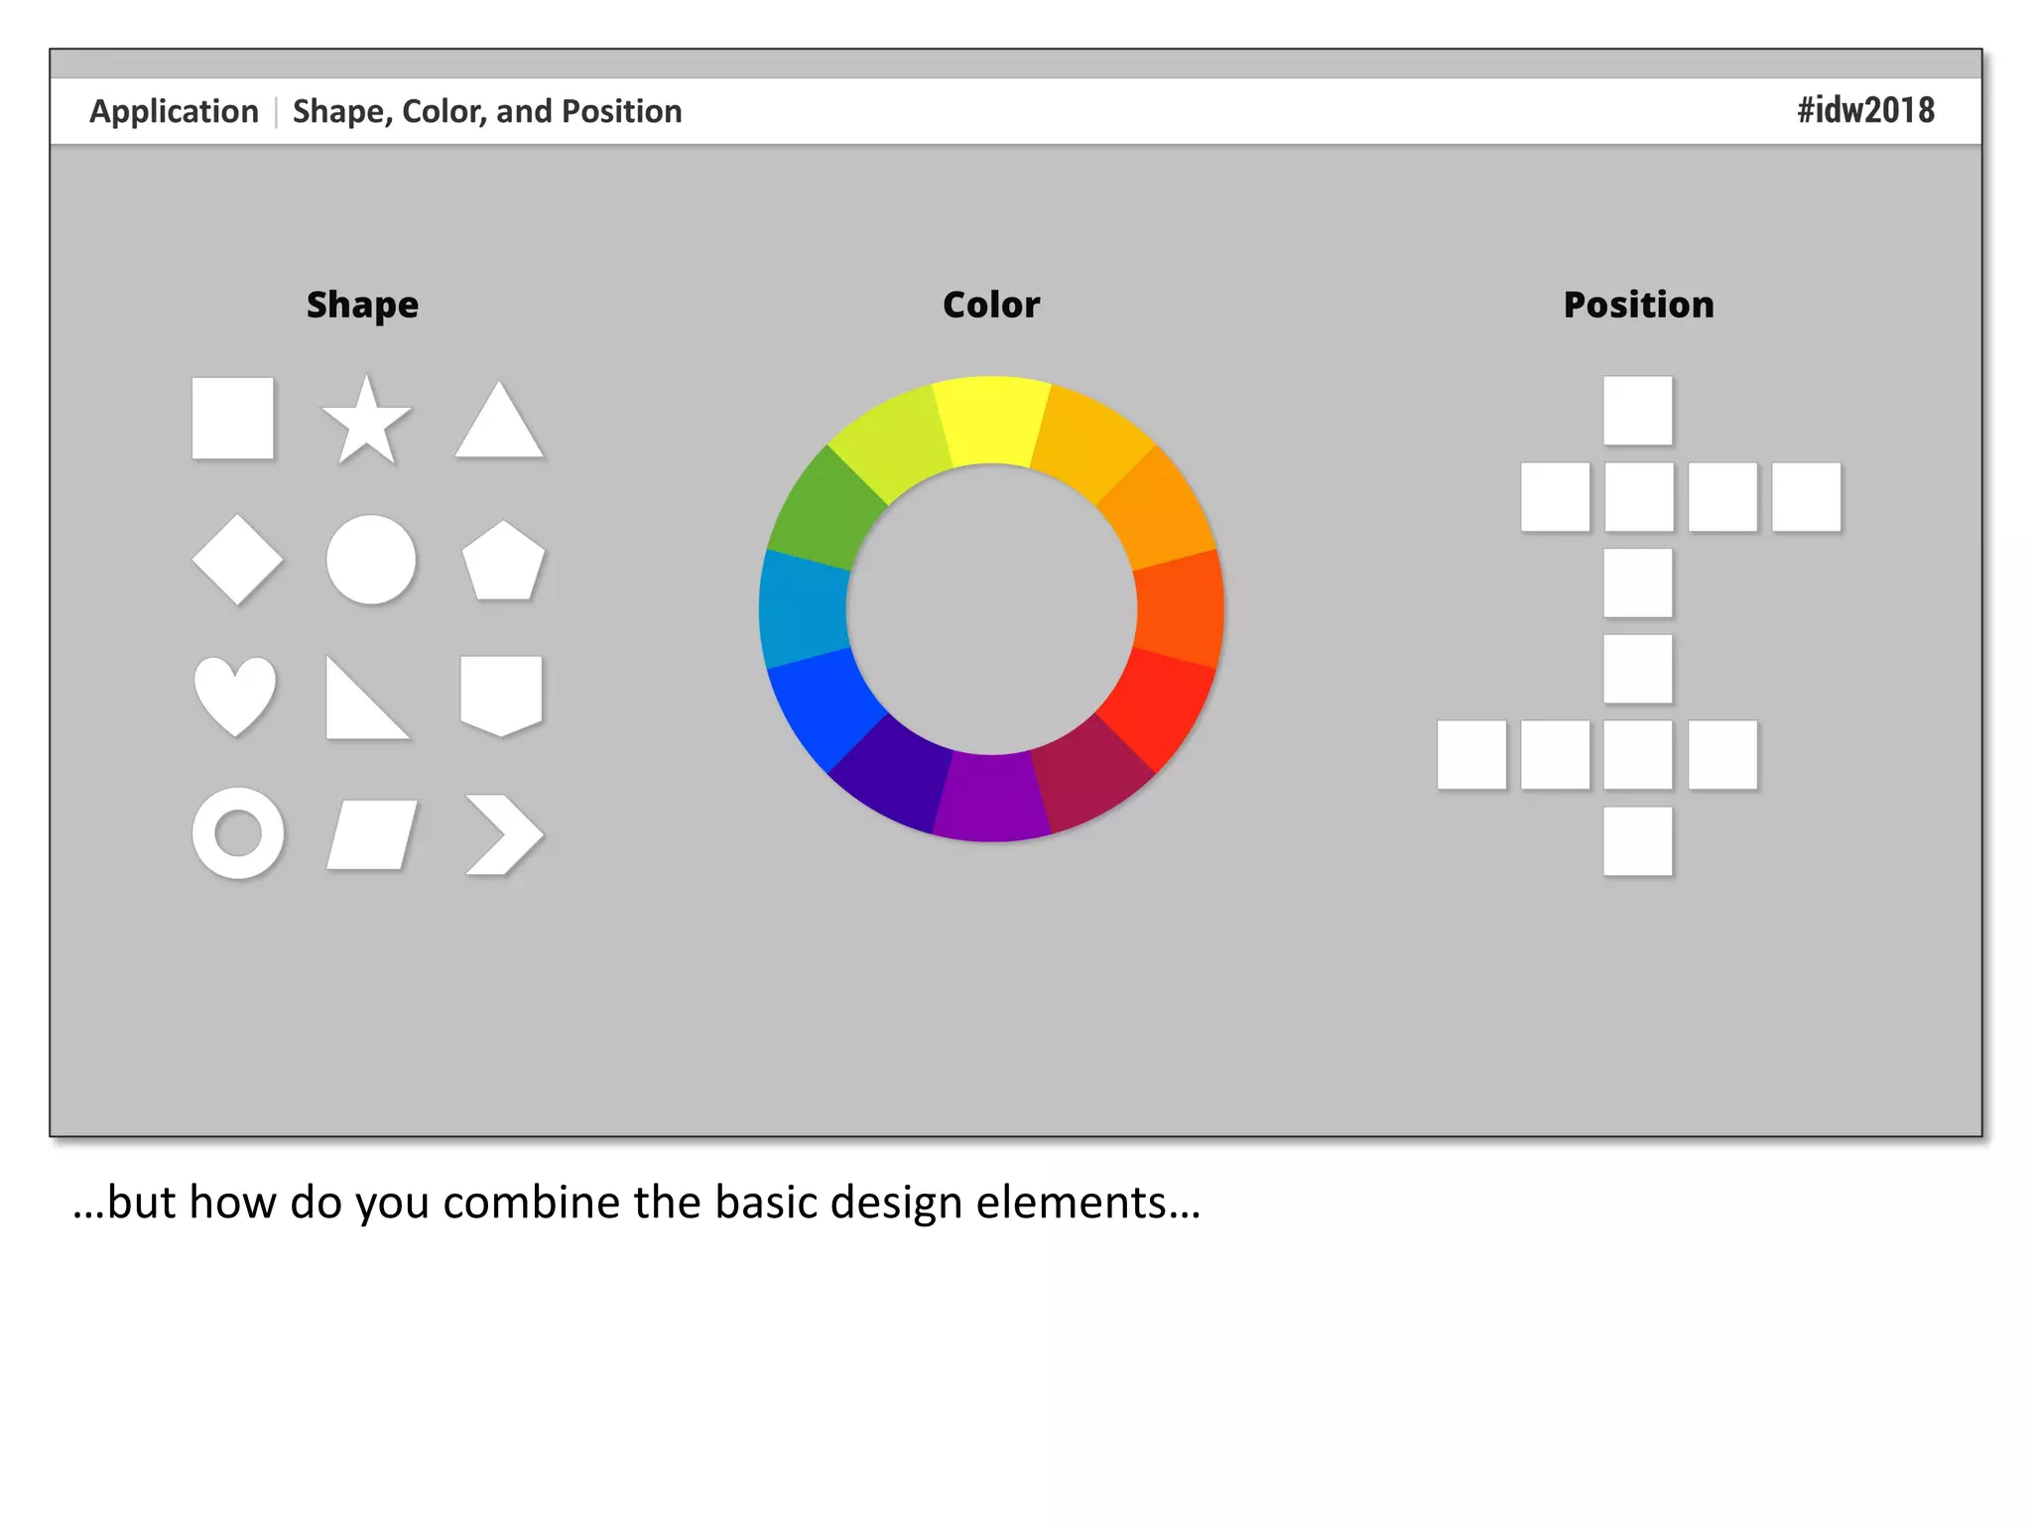
Task: Select the white diamond shape
Action: coord(237,560)
